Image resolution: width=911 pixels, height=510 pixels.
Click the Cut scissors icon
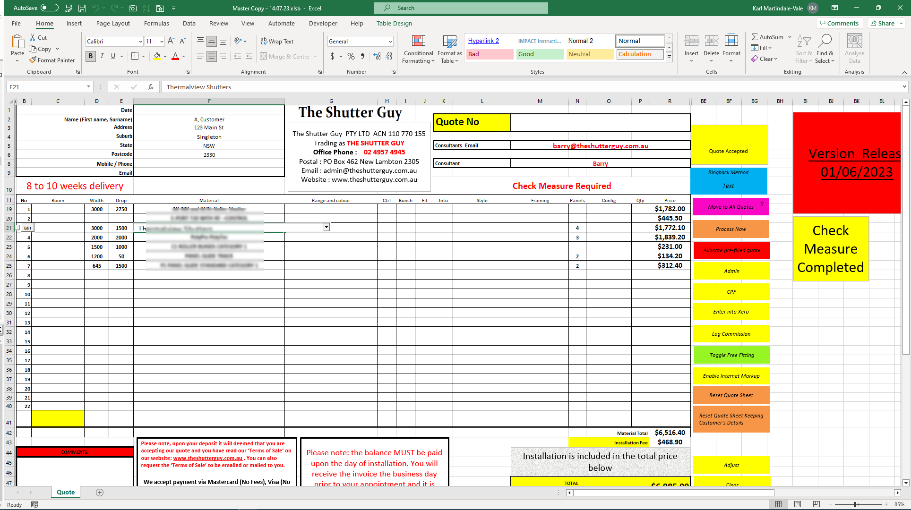click(x=33, y=37)
